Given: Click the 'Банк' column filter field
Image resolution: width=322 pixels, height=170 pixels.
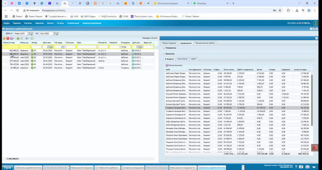Looking at the screenshot, I should 86,47.
